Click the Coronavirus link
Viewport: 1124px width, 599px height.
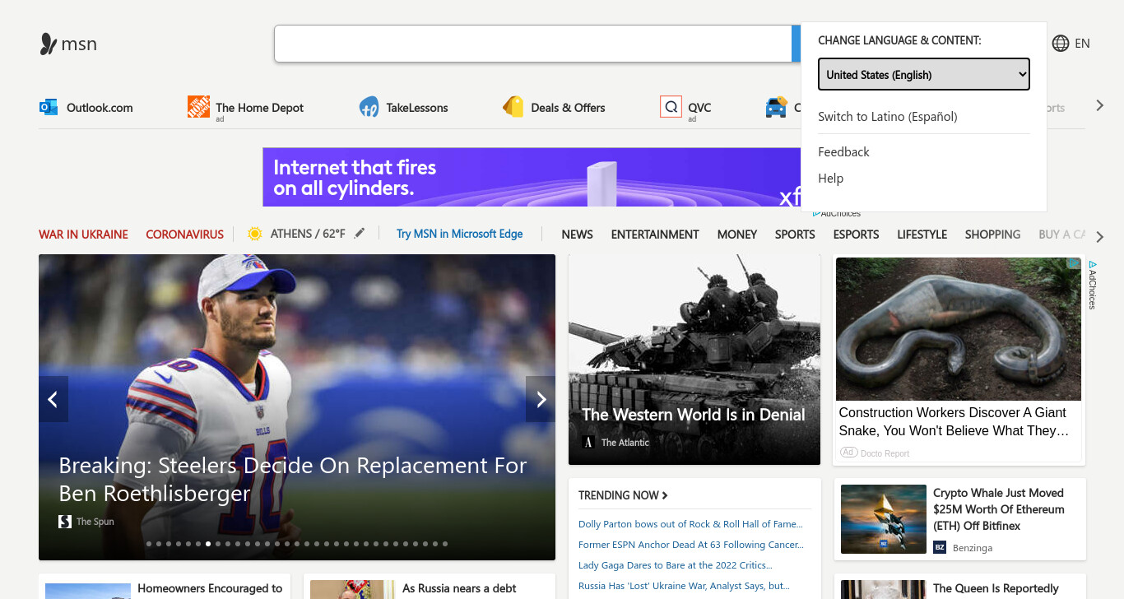184,234
